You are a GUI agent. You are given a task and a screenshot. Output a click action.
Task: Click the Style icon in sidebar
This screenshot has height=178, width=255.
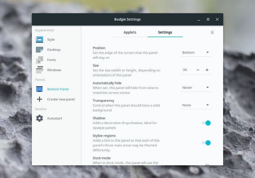(40, 40)
